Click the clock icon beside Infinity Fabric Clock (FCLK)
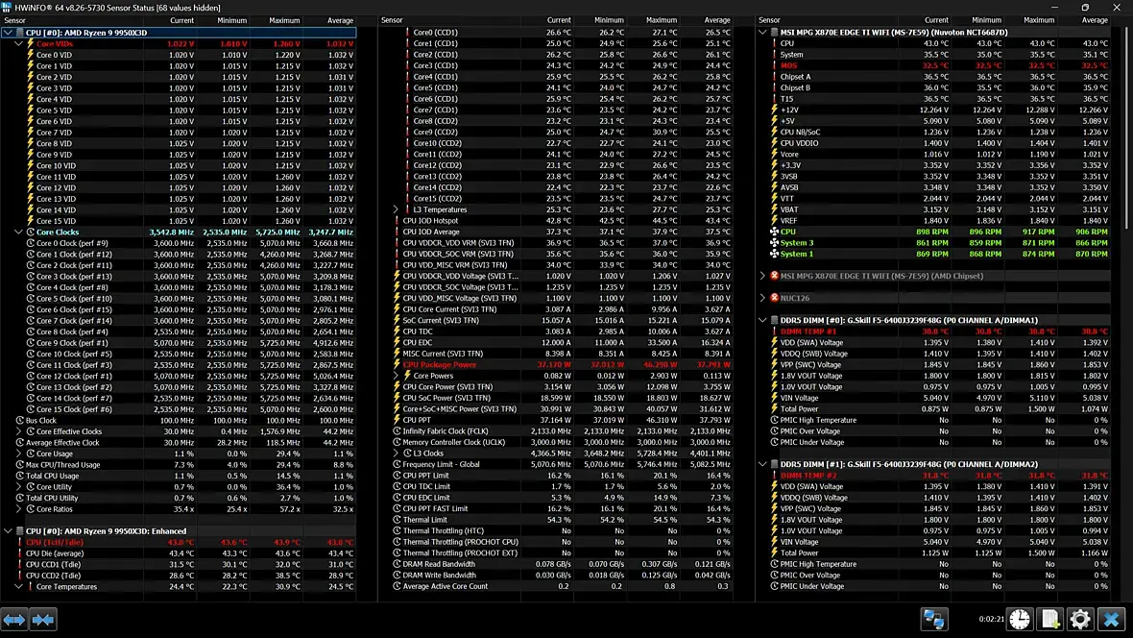 [397, 431]
